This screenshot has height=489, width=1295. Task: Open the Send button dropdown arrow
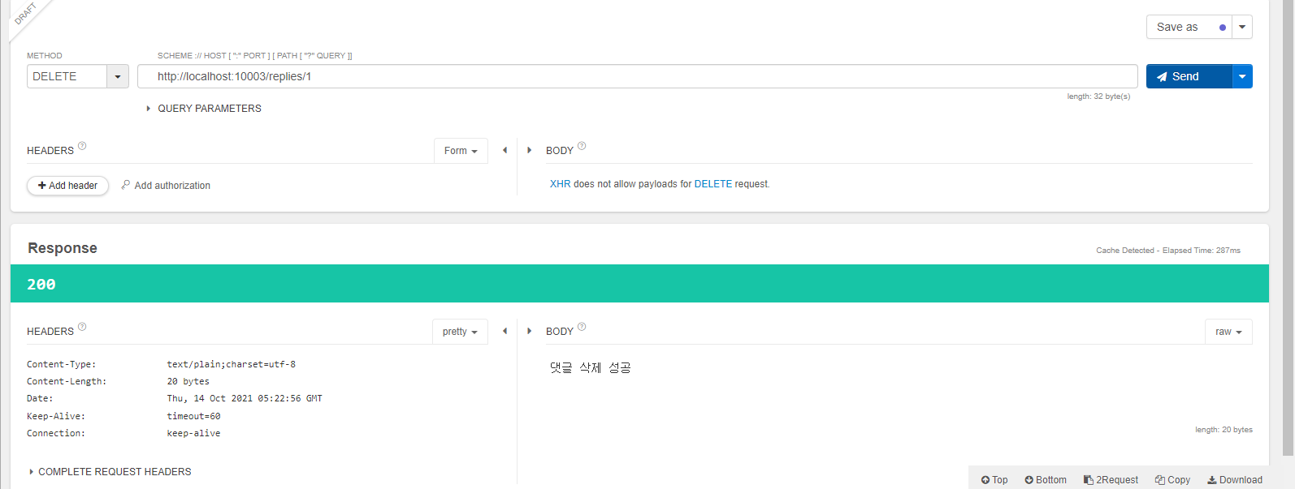pyautogui.click(x=1242, y=76)
